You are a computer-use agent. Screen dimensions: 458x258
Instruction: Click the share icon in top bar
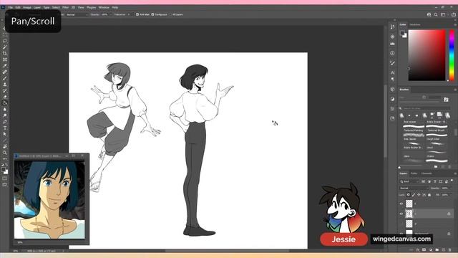click(x=454, y=14)
